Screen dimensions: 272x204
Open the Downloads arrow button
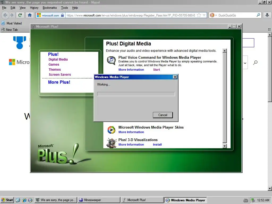pos(267,15)
